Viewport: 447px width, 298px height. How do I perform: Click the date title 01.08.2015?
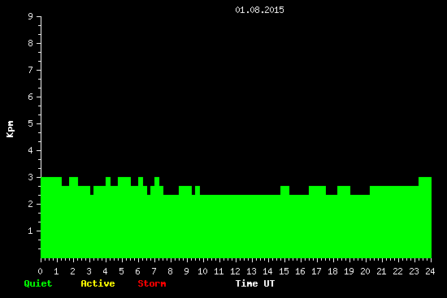coord(259,10)
